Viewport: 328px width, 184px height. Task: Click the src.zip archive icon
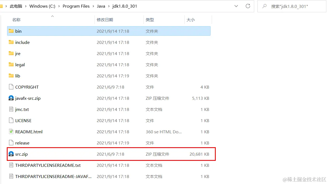pyautogui.click(x=11, y=154)
